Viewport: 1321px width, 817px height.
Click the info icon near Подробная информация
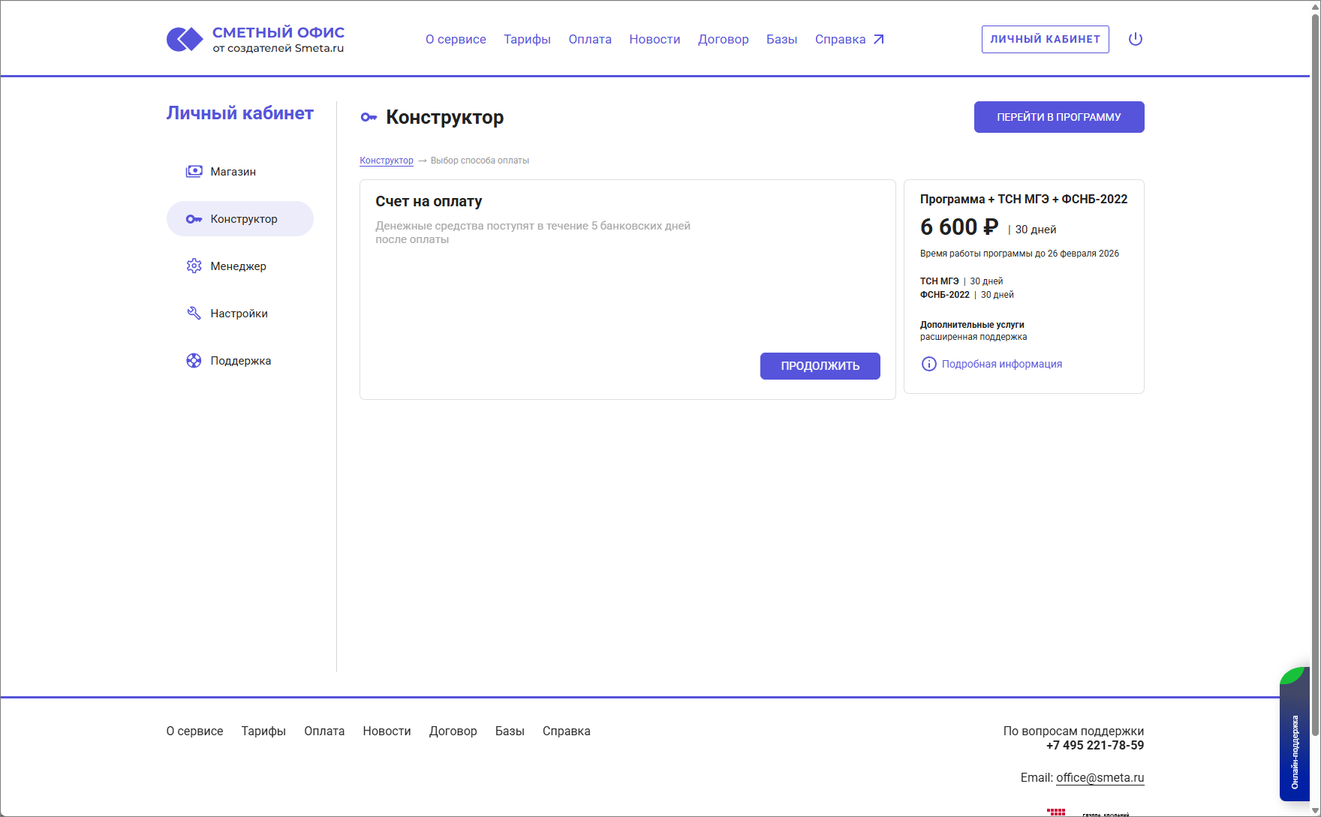[928, 364]
